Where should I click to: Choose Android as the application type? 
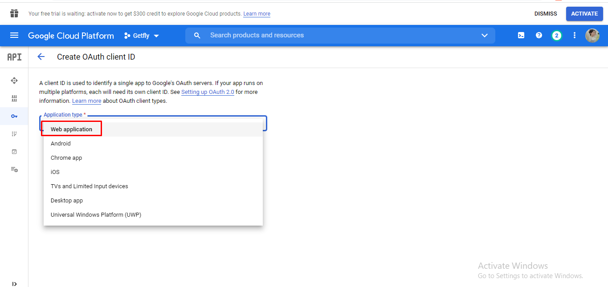coord(61,144)
